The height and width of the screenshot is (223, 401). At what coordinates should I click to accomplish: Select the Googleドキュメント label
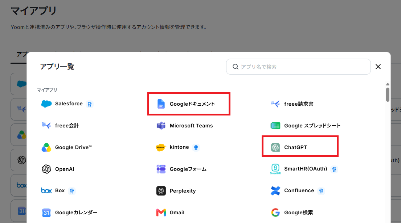(192, 104)
